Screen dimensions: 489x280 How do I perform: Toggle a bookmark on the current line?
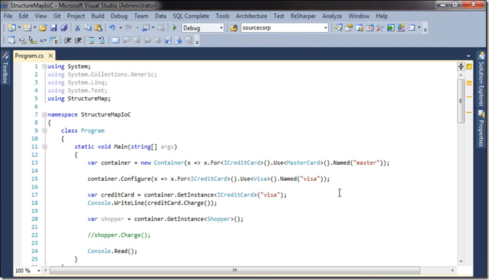click(x=115, y=40)
